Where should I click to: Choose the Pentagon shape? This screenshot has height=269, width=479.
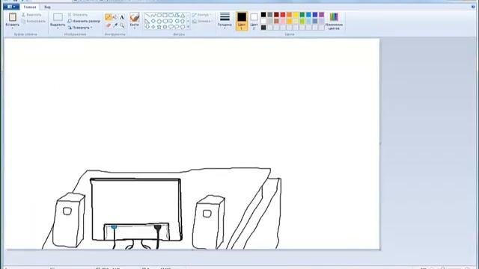pyautogui.click(x=159, y=21)
